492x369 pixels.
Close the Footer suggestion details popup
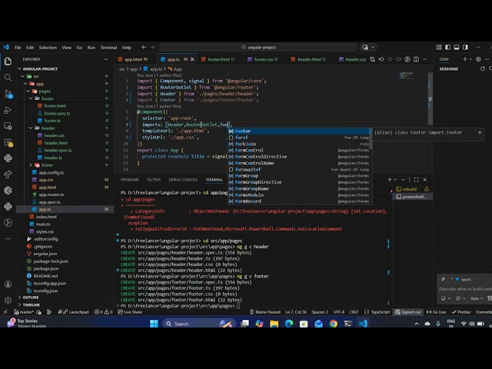point(480,132)
